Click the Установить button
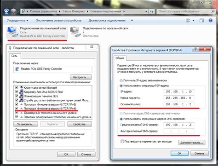The image size is (218, 166). (x=26, y=124)
